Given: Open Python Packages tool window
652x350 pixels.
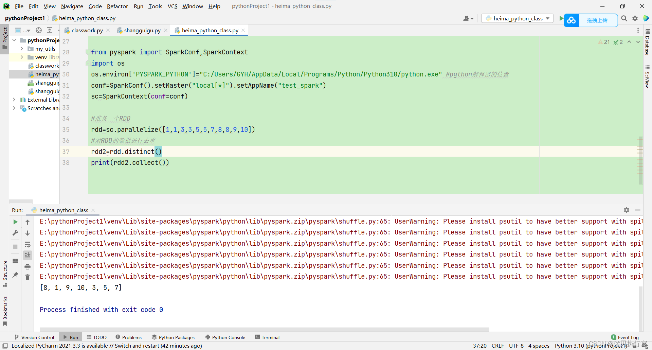Looking at the screenshot, I should (173, 337).
